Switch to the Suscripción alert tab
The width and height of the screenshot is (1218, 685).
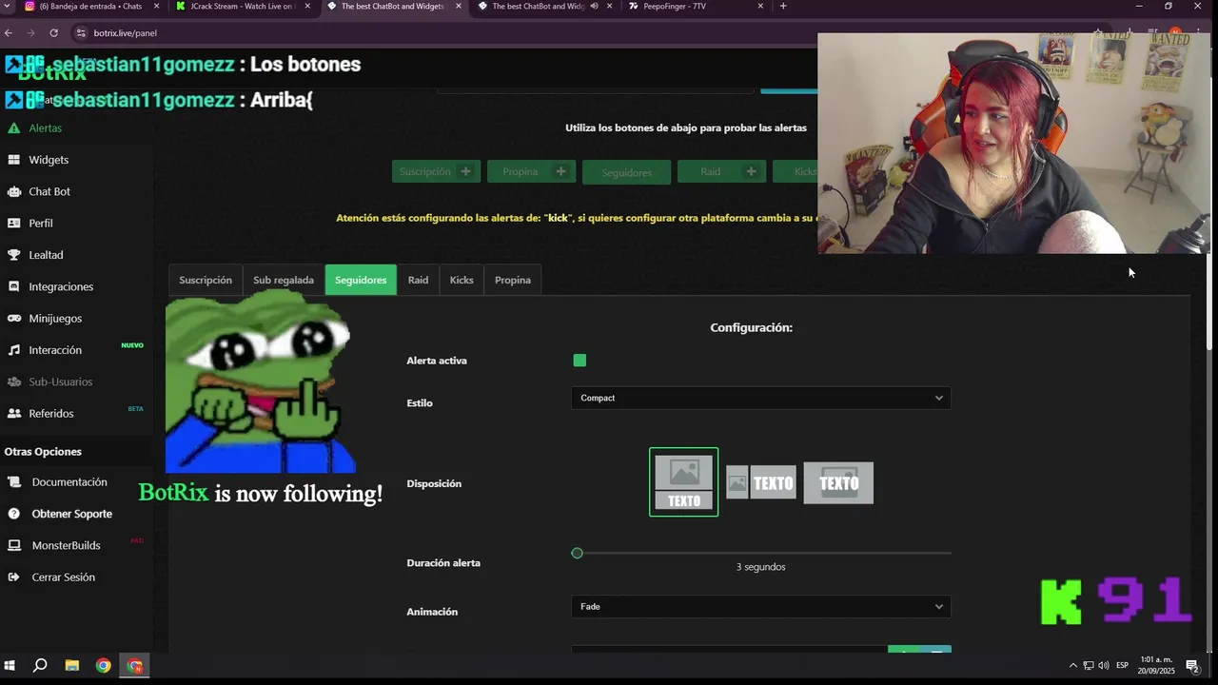click(206, 280)
